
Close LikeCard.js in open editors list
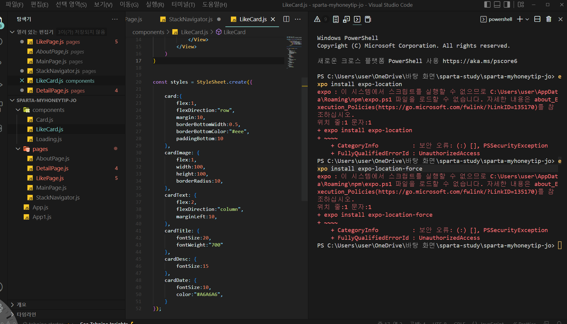(x=22, y=81)
